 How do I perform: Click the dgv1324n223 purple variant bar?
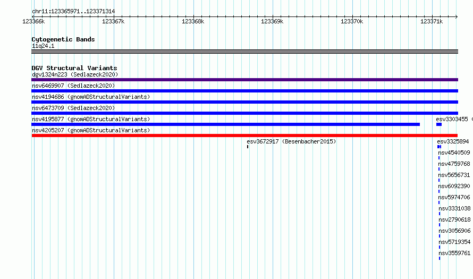click(x=244, y=80)
